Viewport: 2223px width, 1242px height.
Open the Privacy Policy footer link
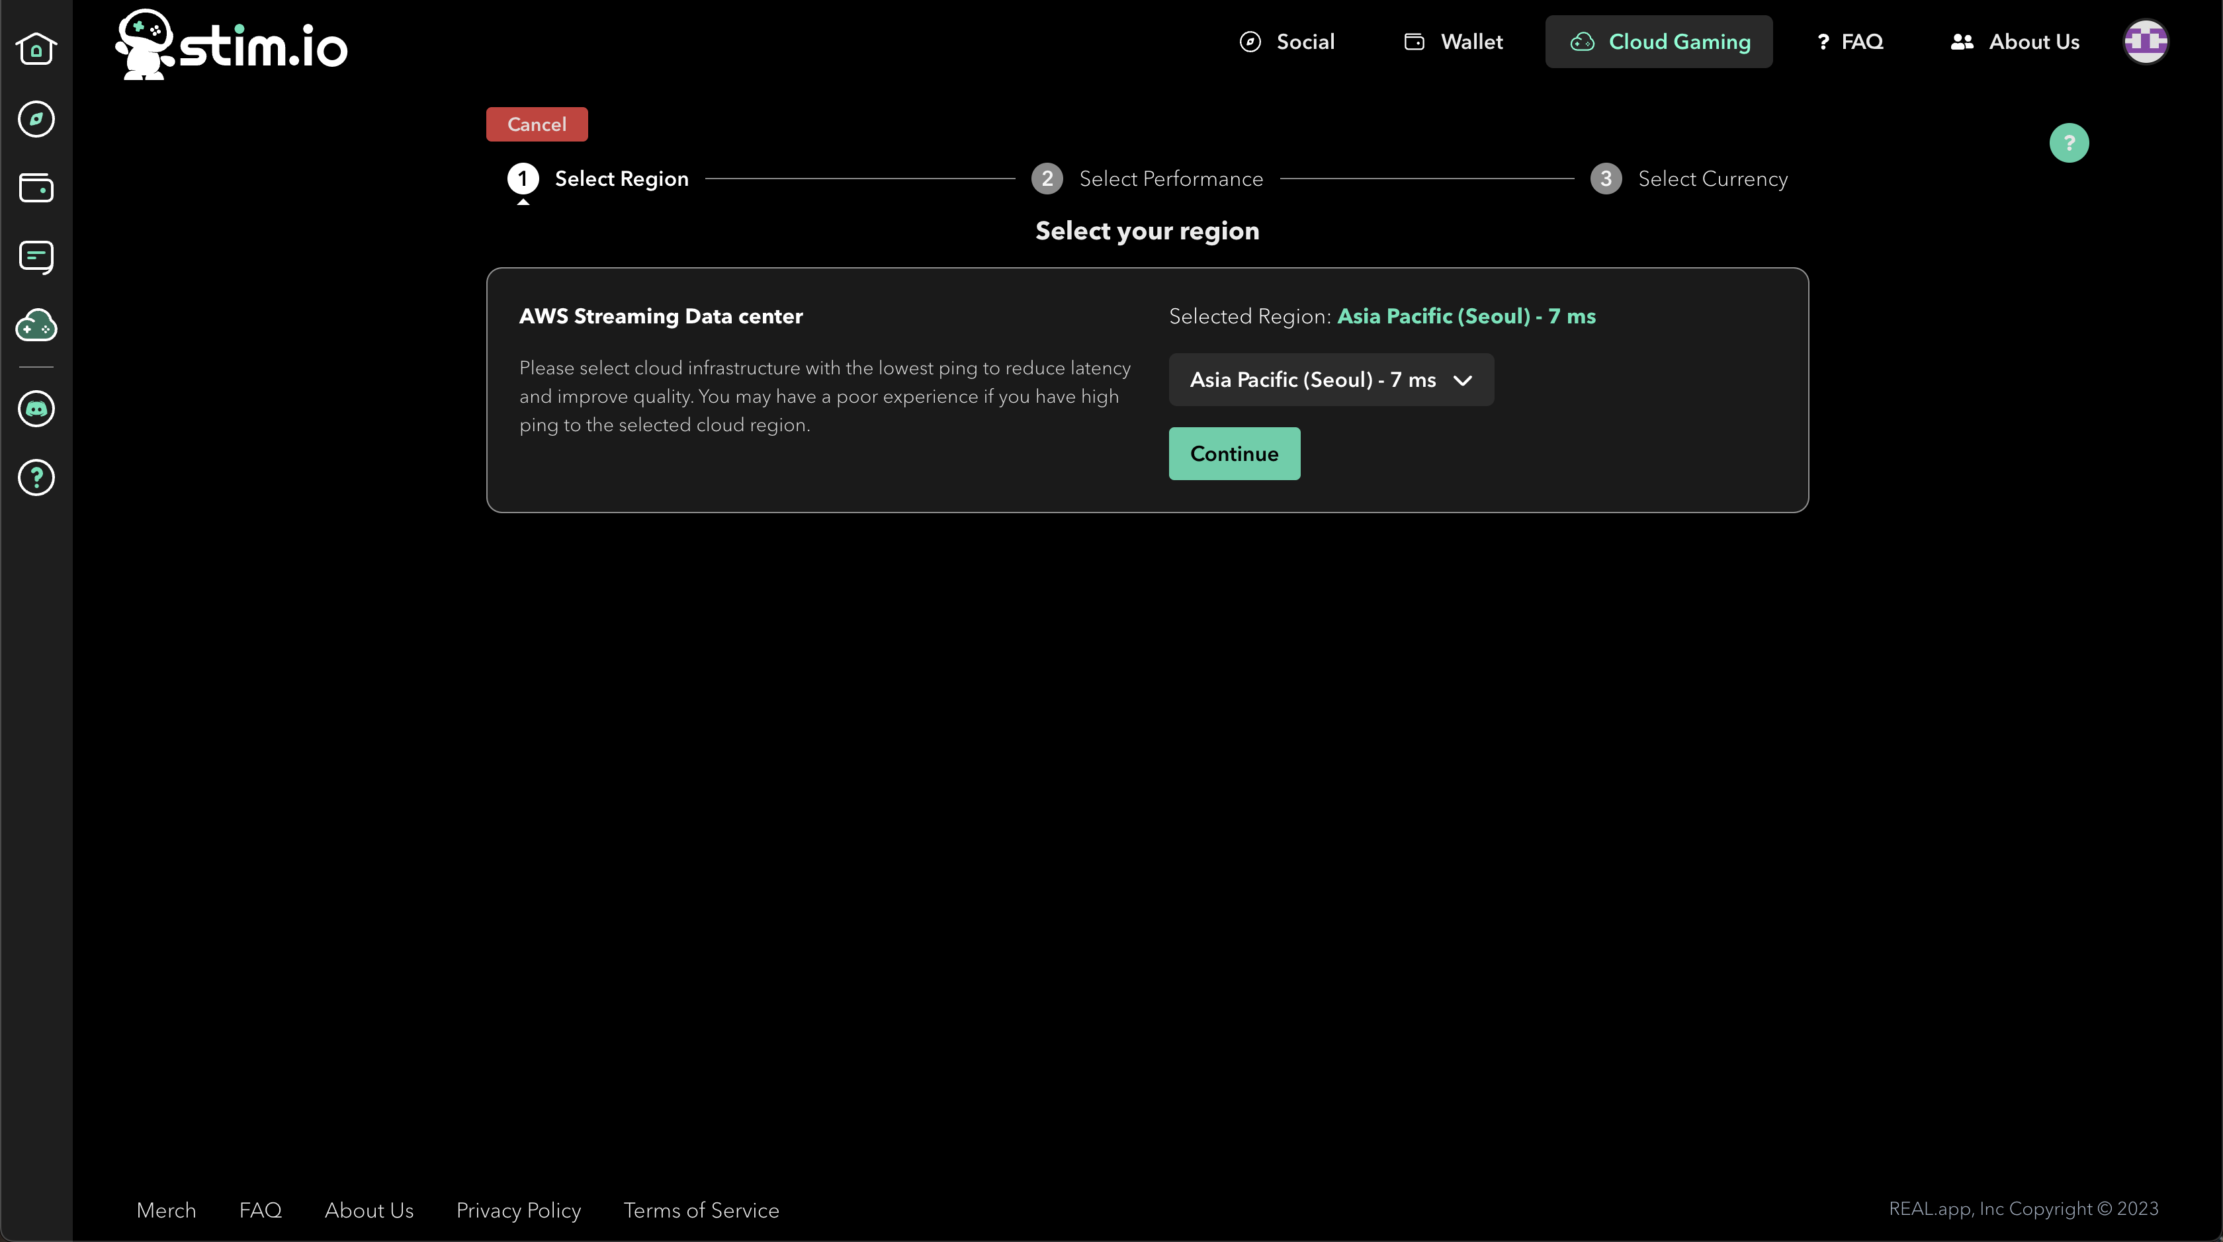pos(518,1210)
